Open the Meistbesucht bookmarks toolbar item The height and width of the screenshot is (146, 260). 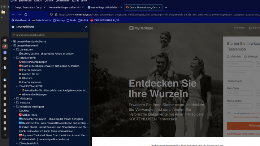pos(21,21)
